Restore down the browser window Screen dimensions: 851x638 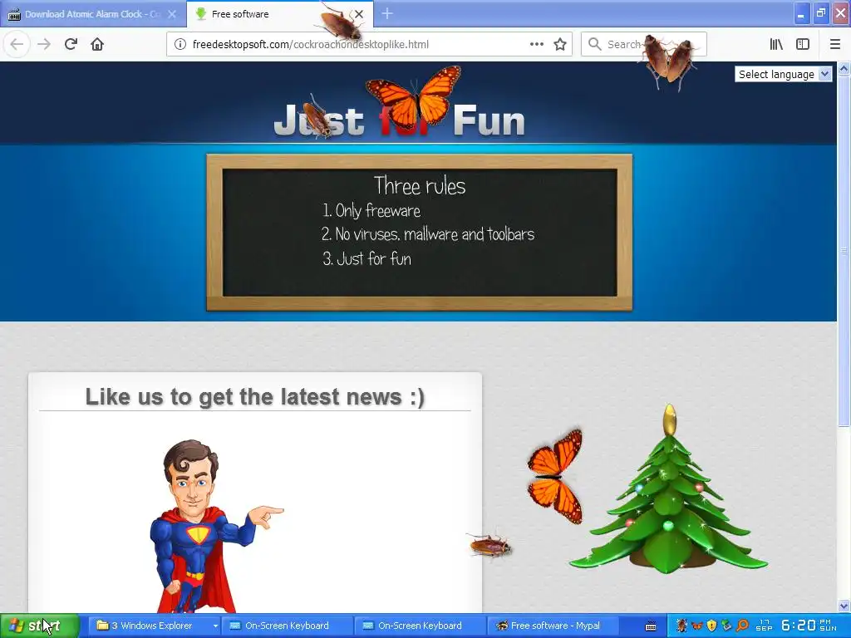pyautogui.click(x=820, y=13)
